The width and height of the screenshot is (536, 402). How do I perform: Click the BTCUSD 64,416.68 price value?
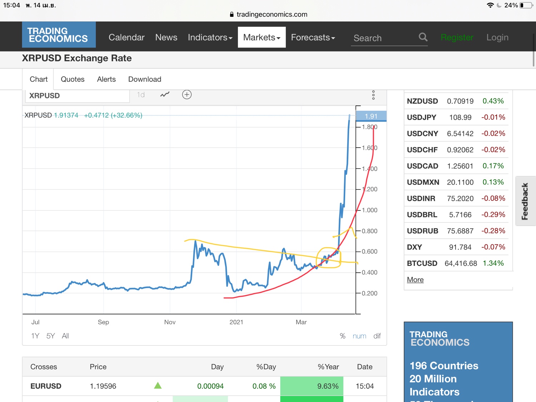coord(461,263)
